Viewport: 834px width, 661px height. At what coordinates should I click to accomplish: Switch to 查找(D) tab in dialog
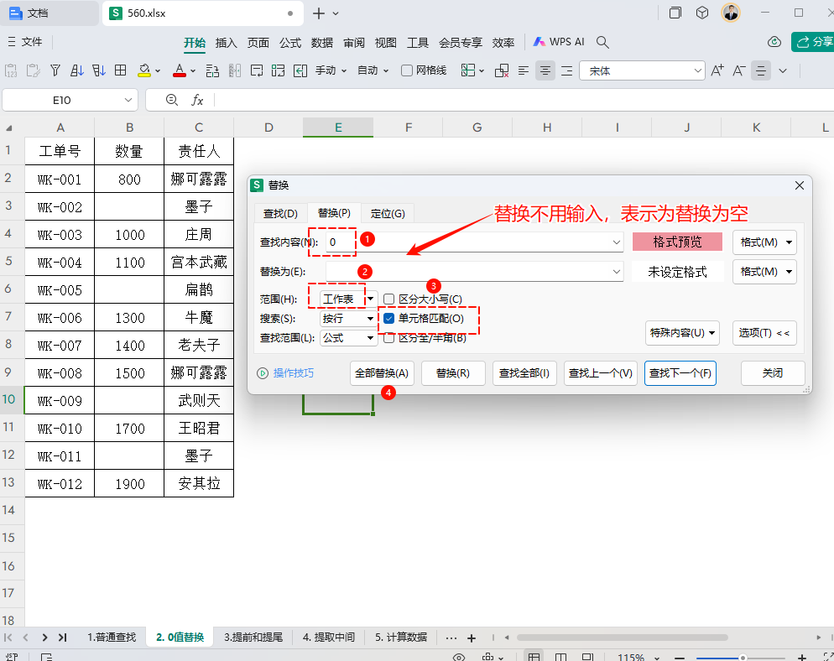280,213
